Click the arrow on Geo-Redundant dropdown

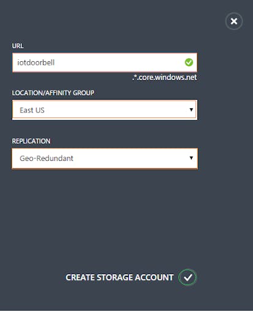191,158
